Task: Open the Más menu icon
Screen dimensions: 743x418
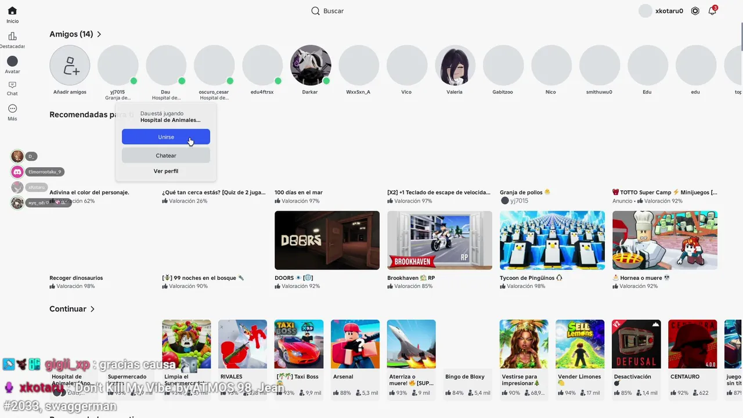Action: point(12,109)
